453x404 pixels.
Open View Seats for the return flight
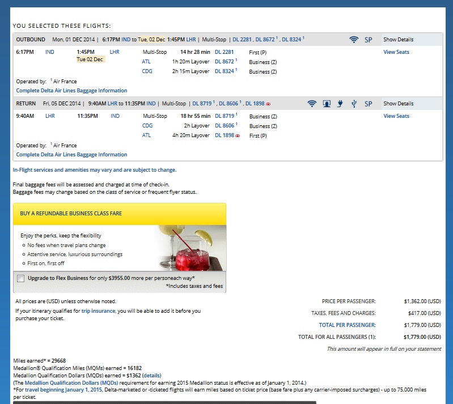coord(396,116)
